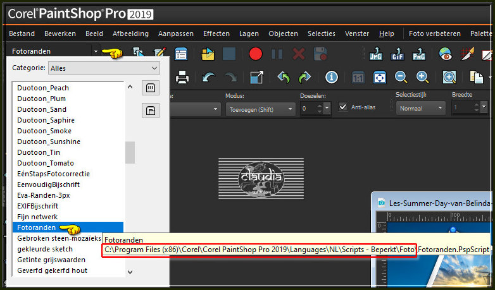Cancel script recording with the red X

pyautogui.click(x=298, y=54)
